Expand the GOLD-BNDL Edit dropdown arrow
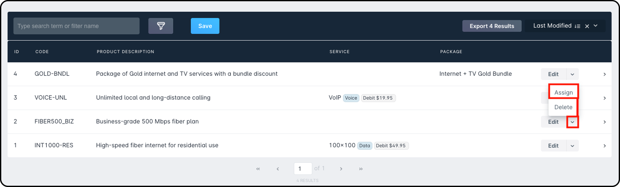This screenshot has width=620, height=187. 573,74
